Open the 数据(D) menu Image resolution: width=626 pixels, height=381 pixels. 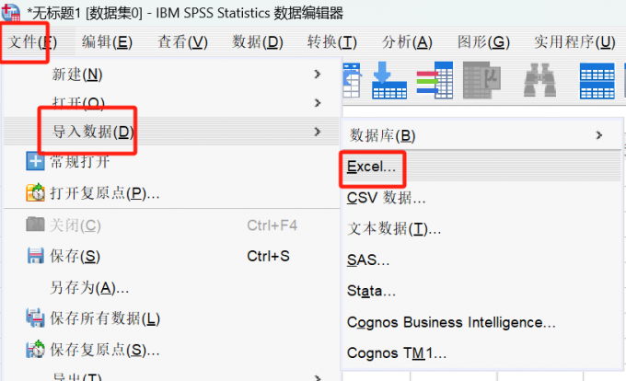click(258, 42)
